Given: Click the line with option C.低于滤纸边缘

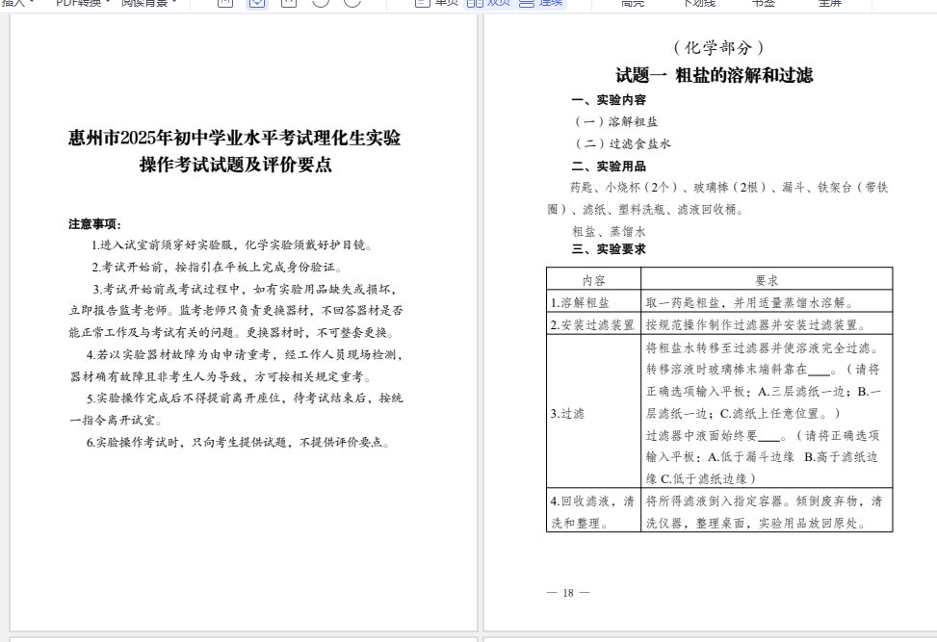Looking at the screenshot, I should (701, 479).
